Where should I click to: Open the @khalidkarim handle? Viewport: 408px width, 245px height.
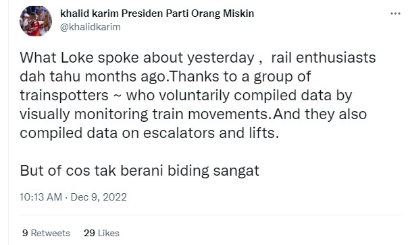91,27
